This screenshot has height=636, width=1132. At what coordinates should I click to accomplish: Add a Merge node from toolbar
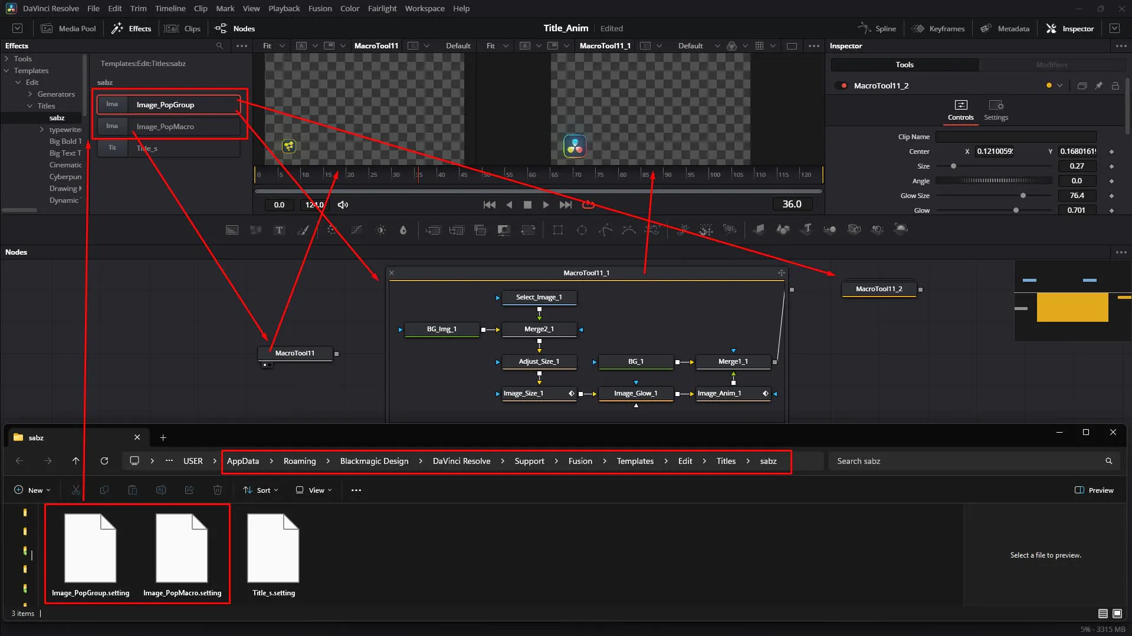[433, 230]
